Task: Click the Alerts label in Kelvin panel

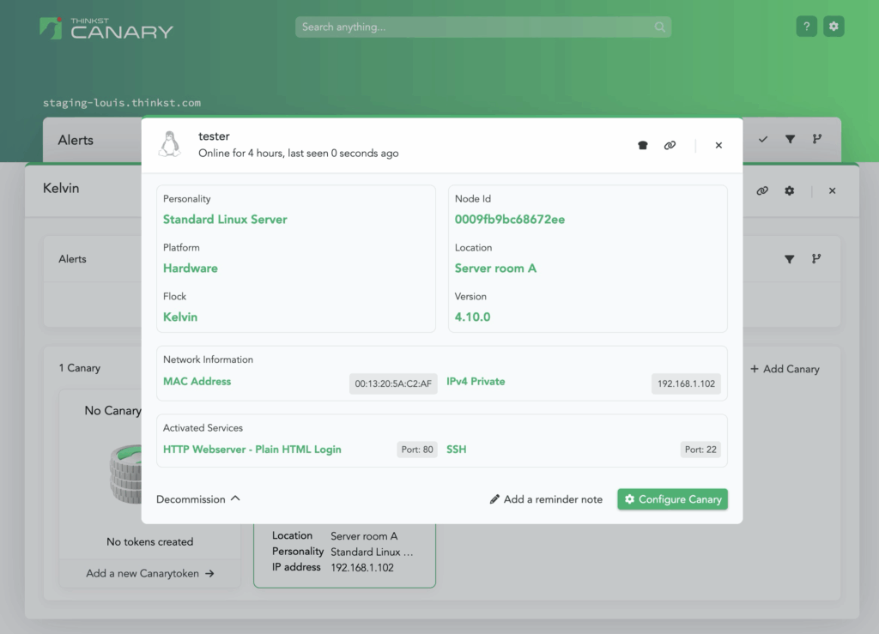Action: [72, 259]
